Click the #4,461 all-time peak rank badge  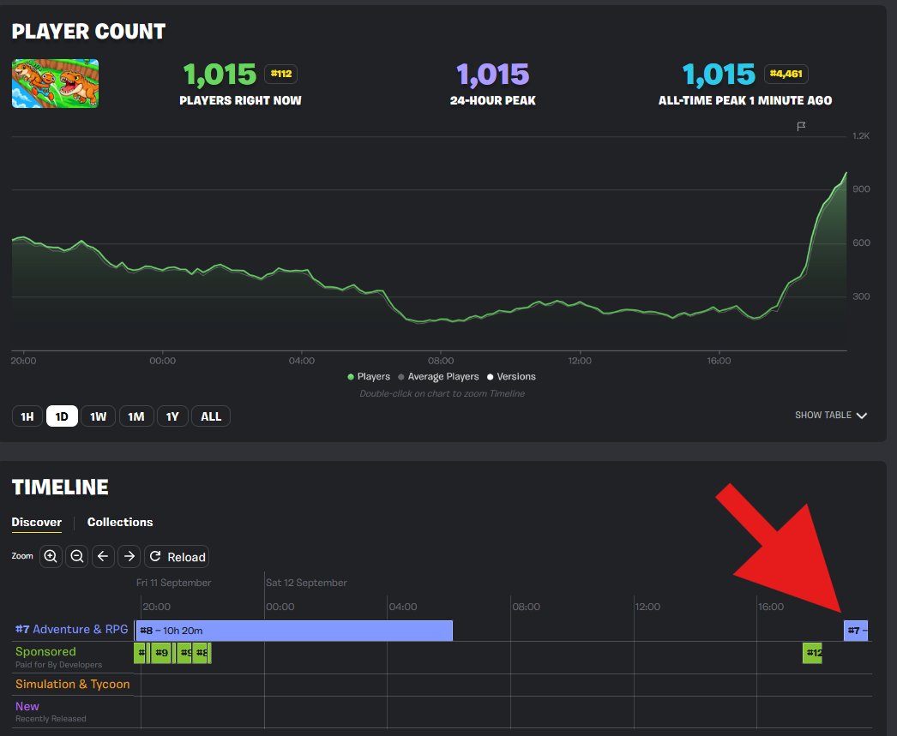[786, 74]
